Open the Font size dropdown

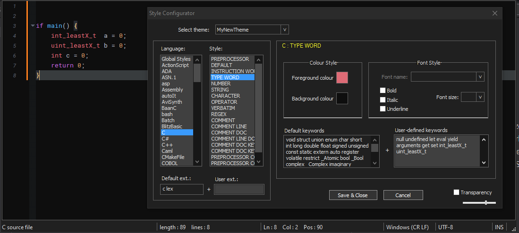click(x=480, y=97)
